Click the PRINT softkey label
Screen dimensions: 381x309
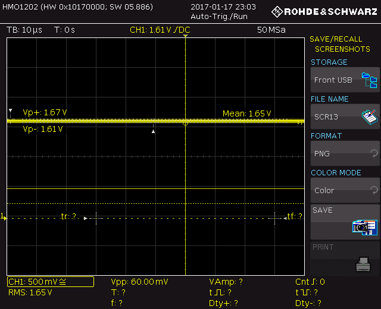click(323, 247)
